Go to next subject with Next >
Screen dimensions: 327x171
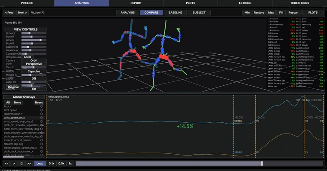[x=22, y=12]
